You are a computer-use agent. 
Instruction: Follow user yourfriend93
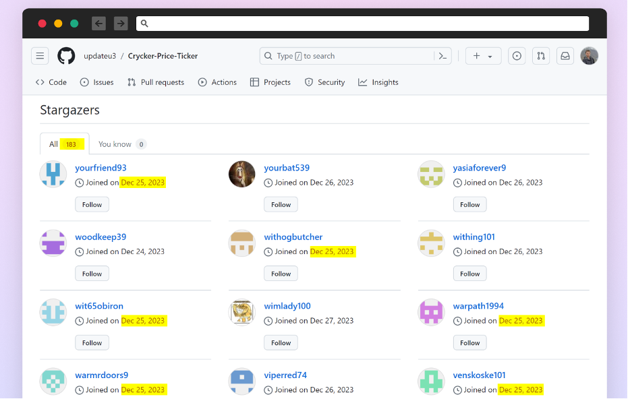pyautogui.click(x=92, y=204)
